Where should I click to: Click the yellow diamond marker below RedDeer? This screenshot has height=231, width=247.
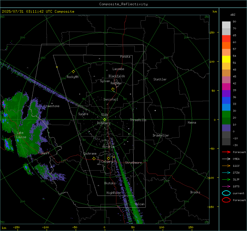(x=113, y=89)
